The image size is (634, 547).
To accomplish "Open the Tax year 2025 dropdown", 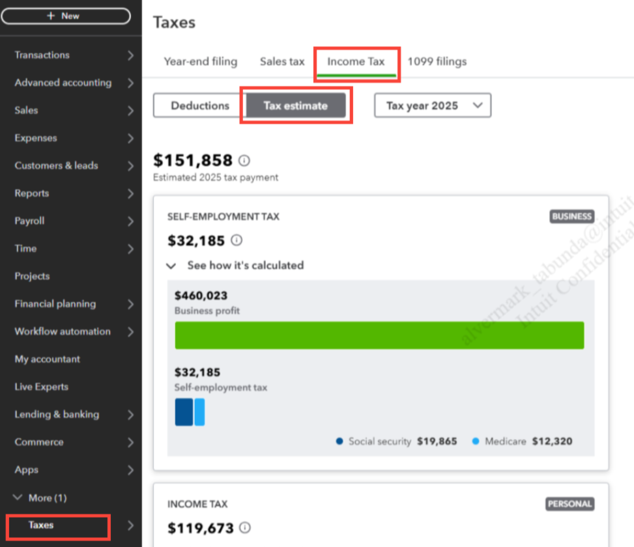I will (x=433, y=106).
